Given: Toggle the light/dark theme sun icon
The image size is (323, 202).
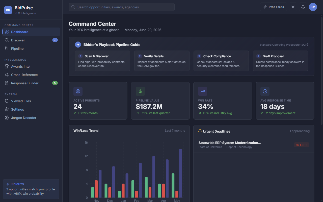Looking at the screenshot, I should click(293, 7).
